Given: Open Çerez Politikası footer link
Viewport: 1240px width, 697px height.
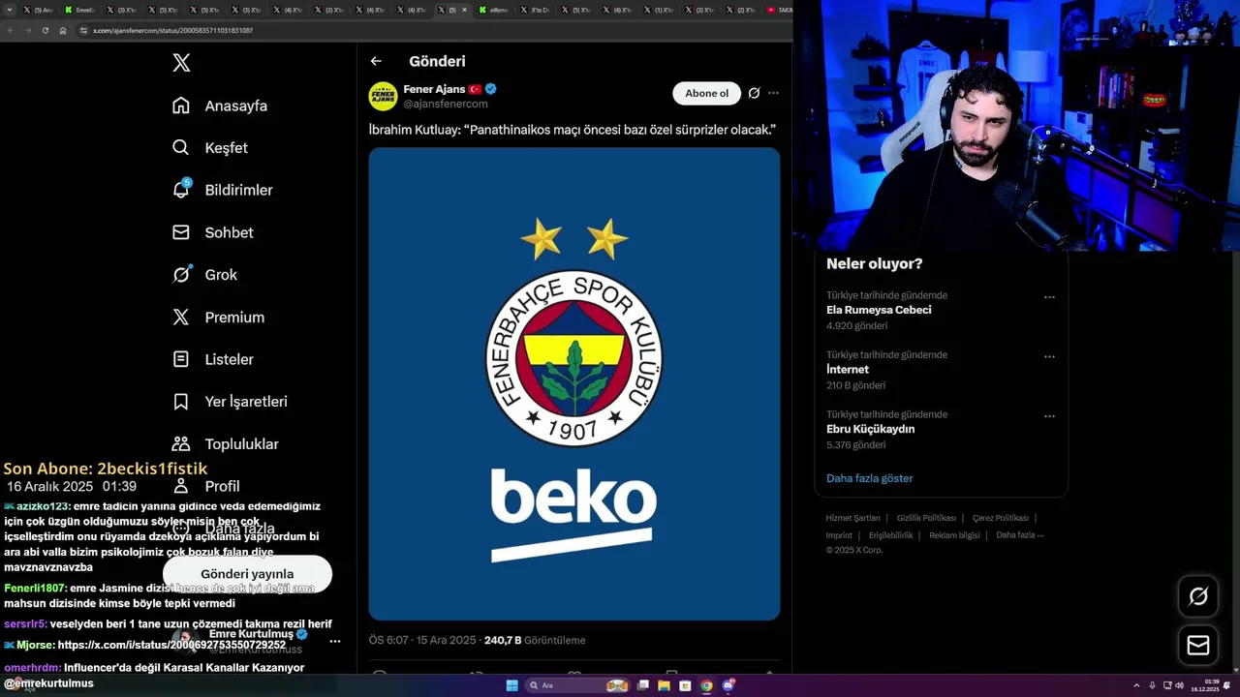Looking at the screenshot, I should click(x=1001, y=518).
